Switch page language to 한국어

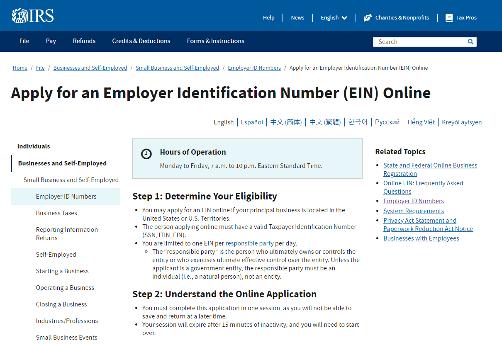[358, 122]
